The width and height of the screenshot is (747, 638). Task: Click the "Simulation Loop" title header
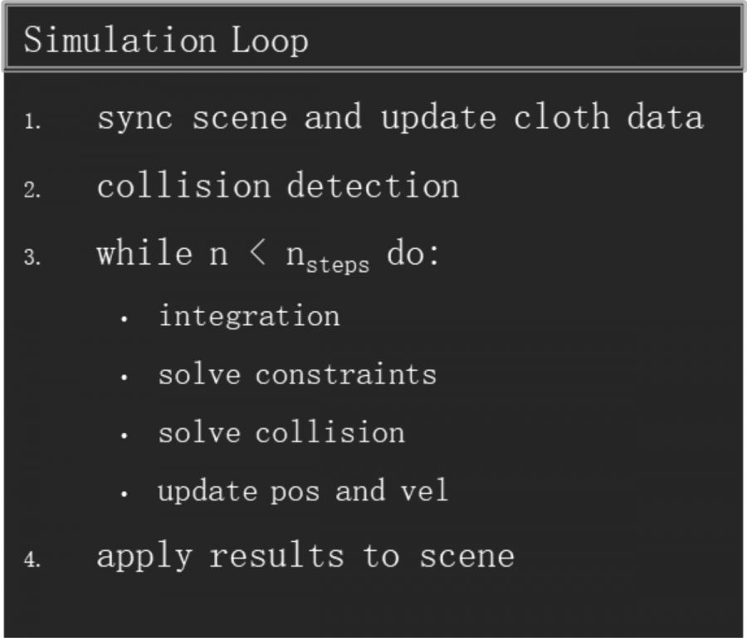tap(166, 40)
